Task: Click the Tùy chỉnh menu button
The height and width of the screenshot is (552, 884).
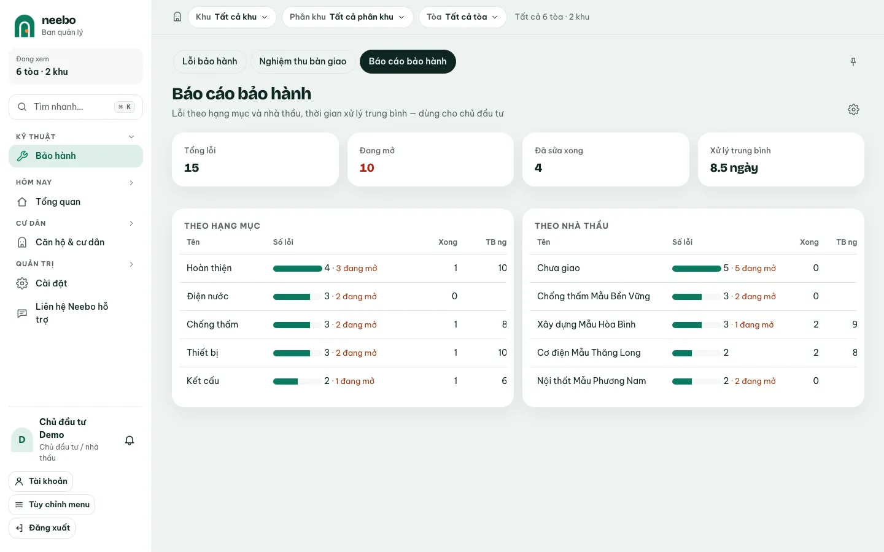Action: [x=52, y=505]
